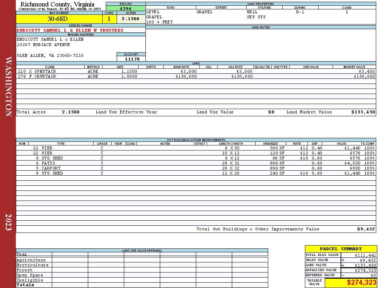Click the CARPORT outbuilding row
This screenshot has width=378, height=288.
(x=196, y=168)
